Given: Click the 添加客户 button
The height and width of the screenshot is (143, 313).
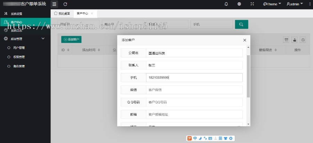Looking at the screenshot, I should coord(71,39).
